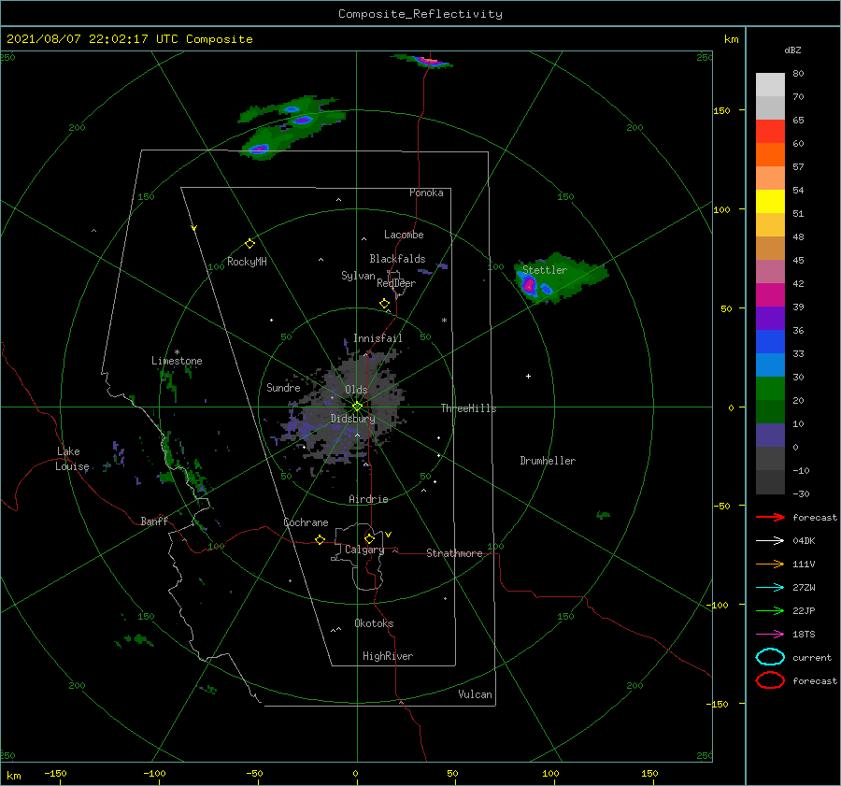Image resolution: width=841 pixels, height=786 pixels.
Task: Select the orange 111V arrow legend icon
Action: coord(770,564)
